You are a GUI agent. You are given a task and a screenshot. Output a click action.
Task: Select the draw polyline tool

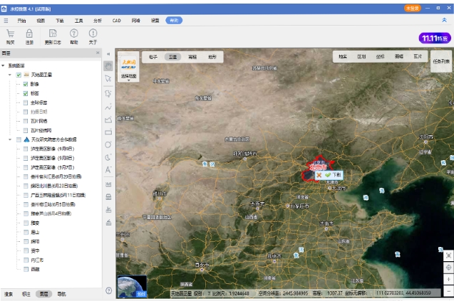coord(108,107)
